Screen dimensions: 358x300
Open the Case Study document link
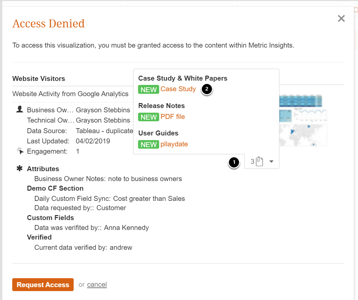click(178, 89)
